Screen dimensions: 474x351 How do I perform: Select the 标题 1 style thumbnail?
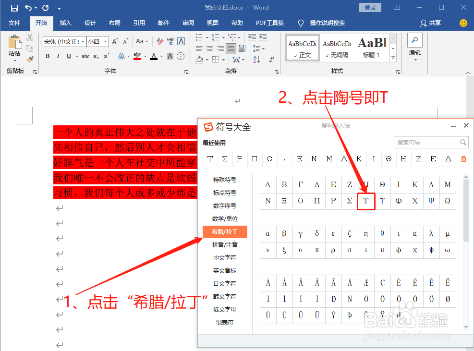(371, 48)
